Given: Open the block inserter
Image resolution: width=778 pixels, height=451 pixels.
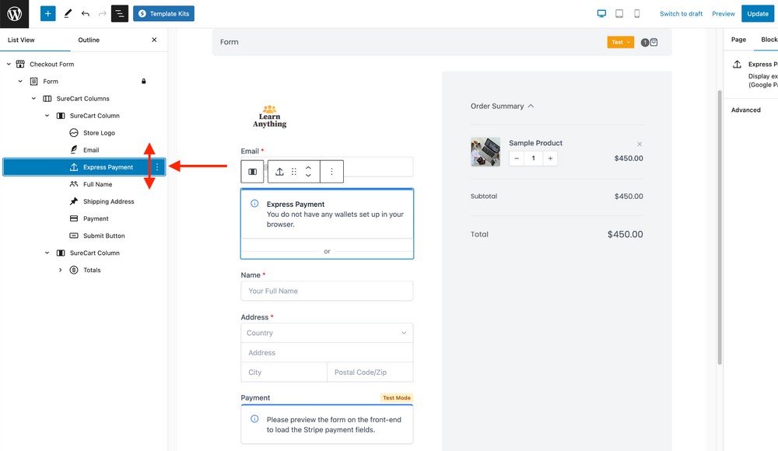Looking at the screenshot, I should [x=47, y=13].
